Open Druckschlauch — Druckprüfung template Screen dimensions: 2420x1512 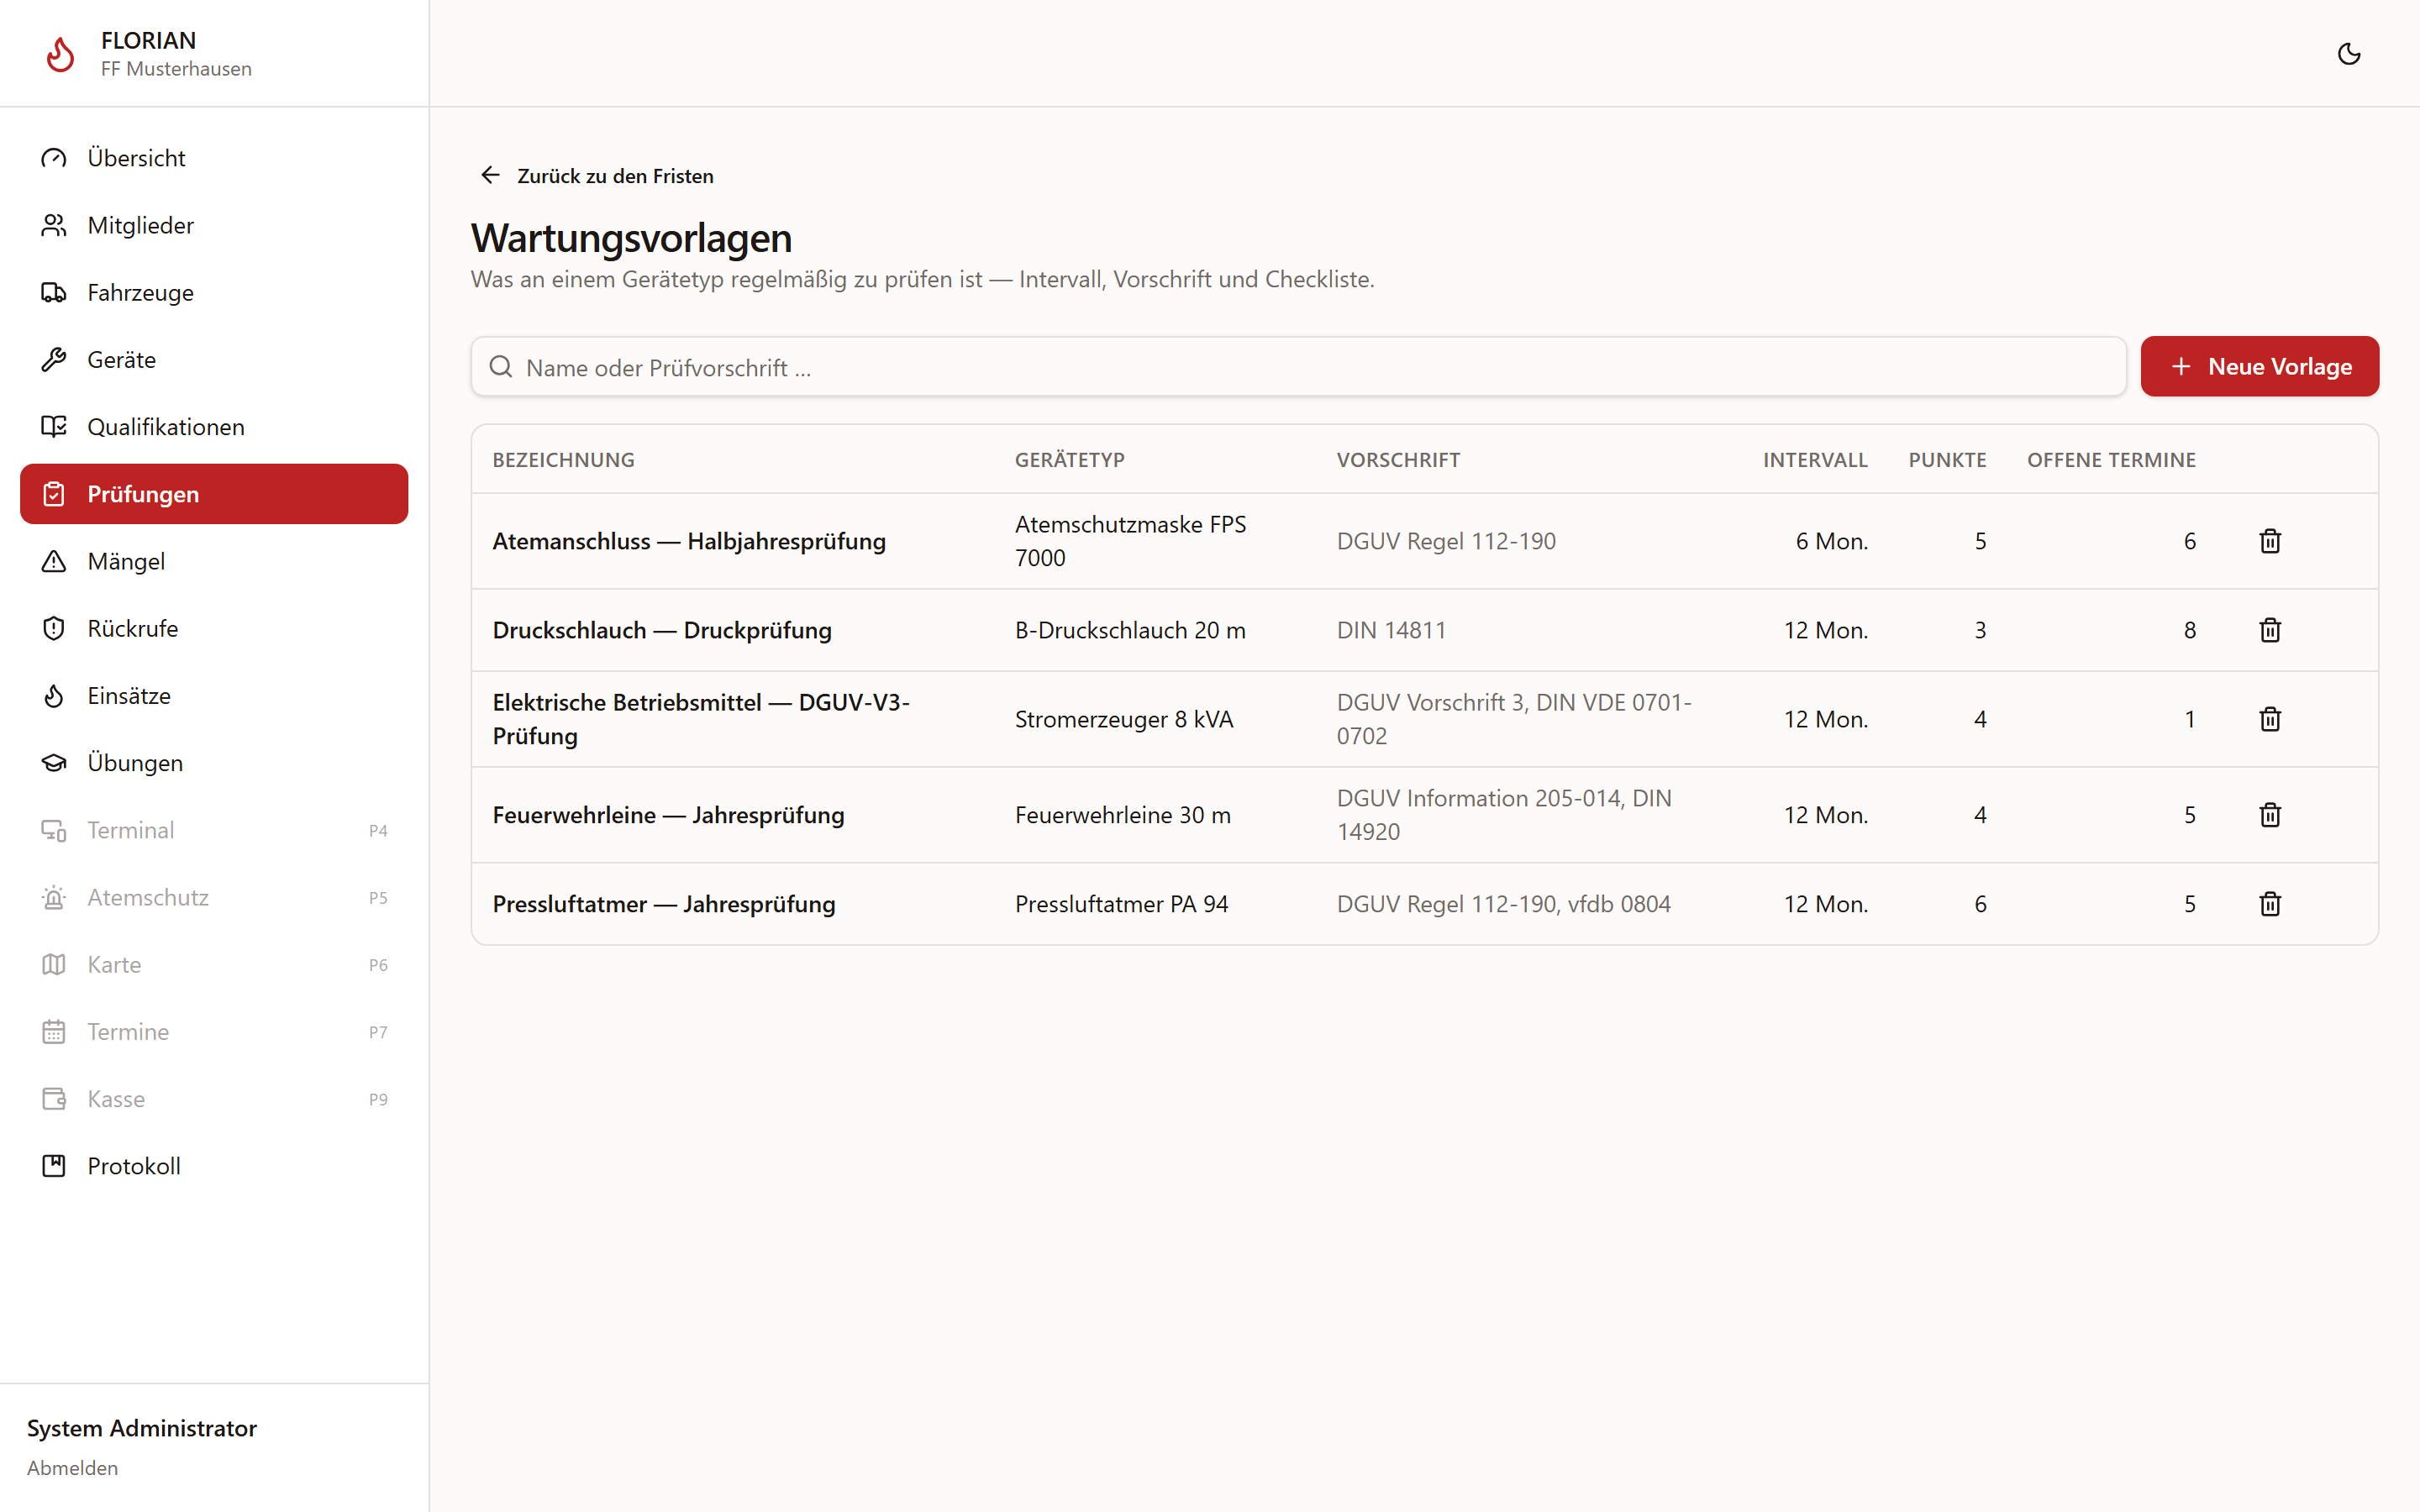tap(662, 630)
